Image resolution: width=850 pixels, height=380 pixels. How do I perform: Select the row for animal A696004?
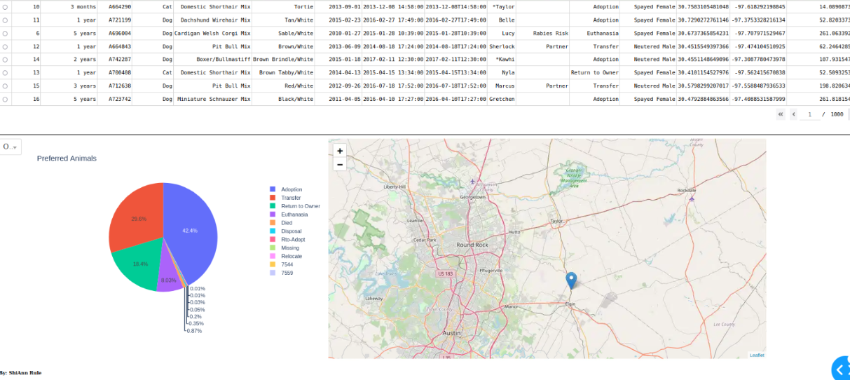tap(6, 34)
